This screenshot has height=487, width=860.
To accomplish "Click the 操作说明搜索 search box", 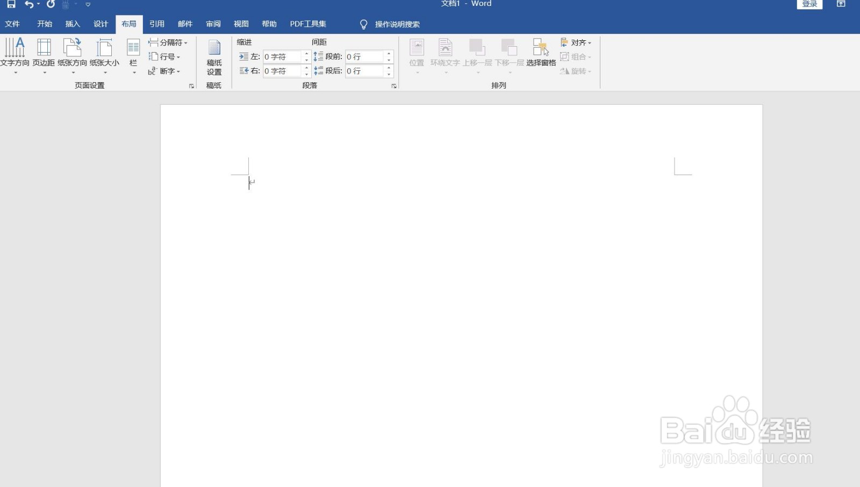I will (x=397, y=25).
